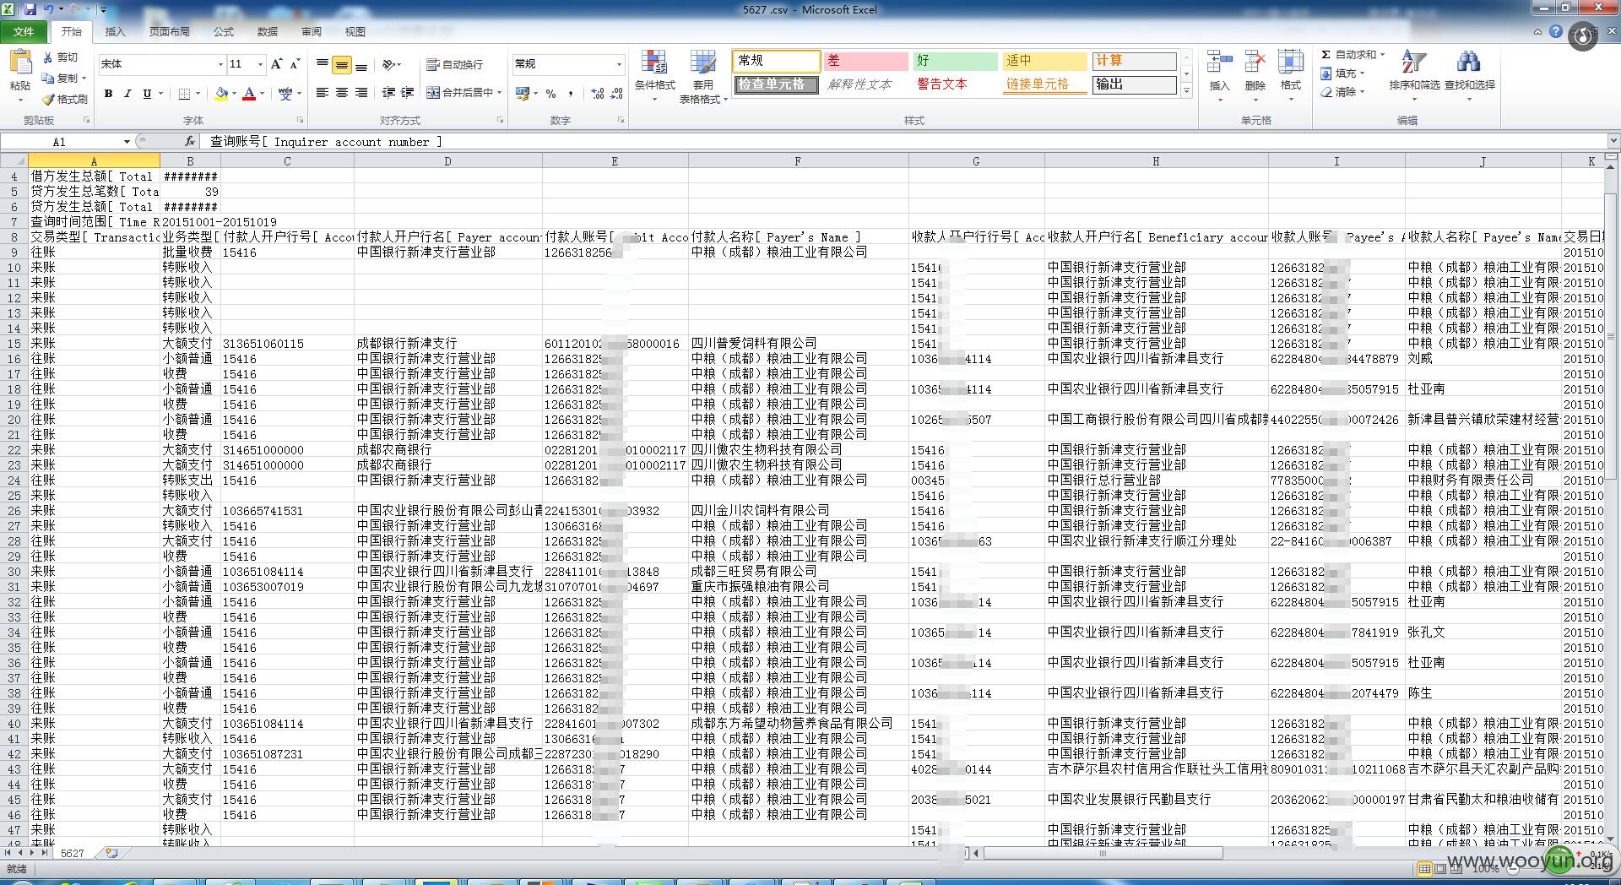Screen dimensions: 1621x885
Task: Click the Name Box showing A1
Action: [x=61, y=142]
